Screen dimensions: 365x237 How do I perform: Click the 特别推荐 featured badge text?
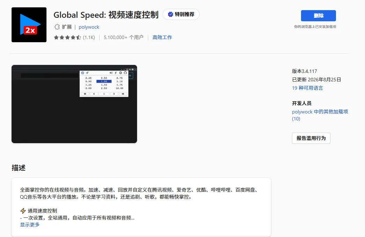(185, 14)
